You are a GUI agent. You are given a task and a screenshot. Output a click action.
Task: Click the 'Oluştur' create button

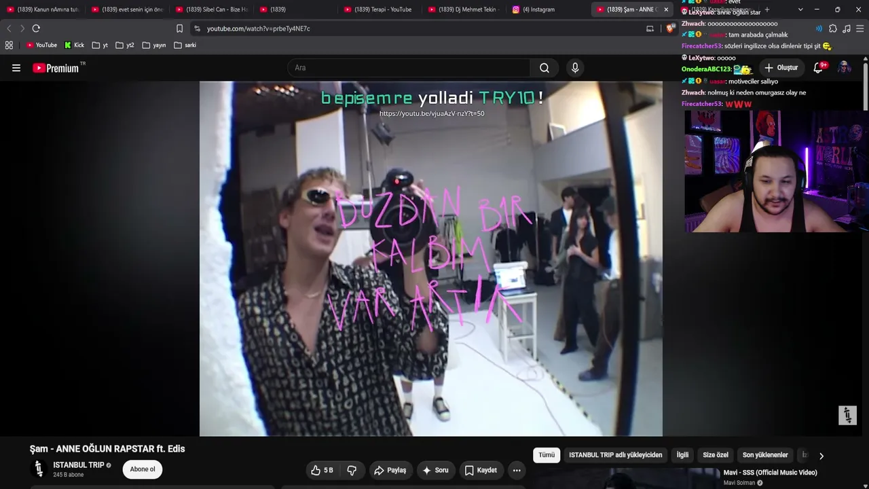pos(781,68)
